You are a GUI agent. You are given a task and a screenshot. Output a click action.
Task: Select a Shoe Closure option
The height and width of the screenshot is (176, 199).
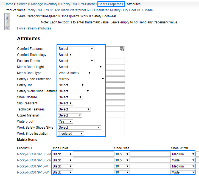click(70, 97)
